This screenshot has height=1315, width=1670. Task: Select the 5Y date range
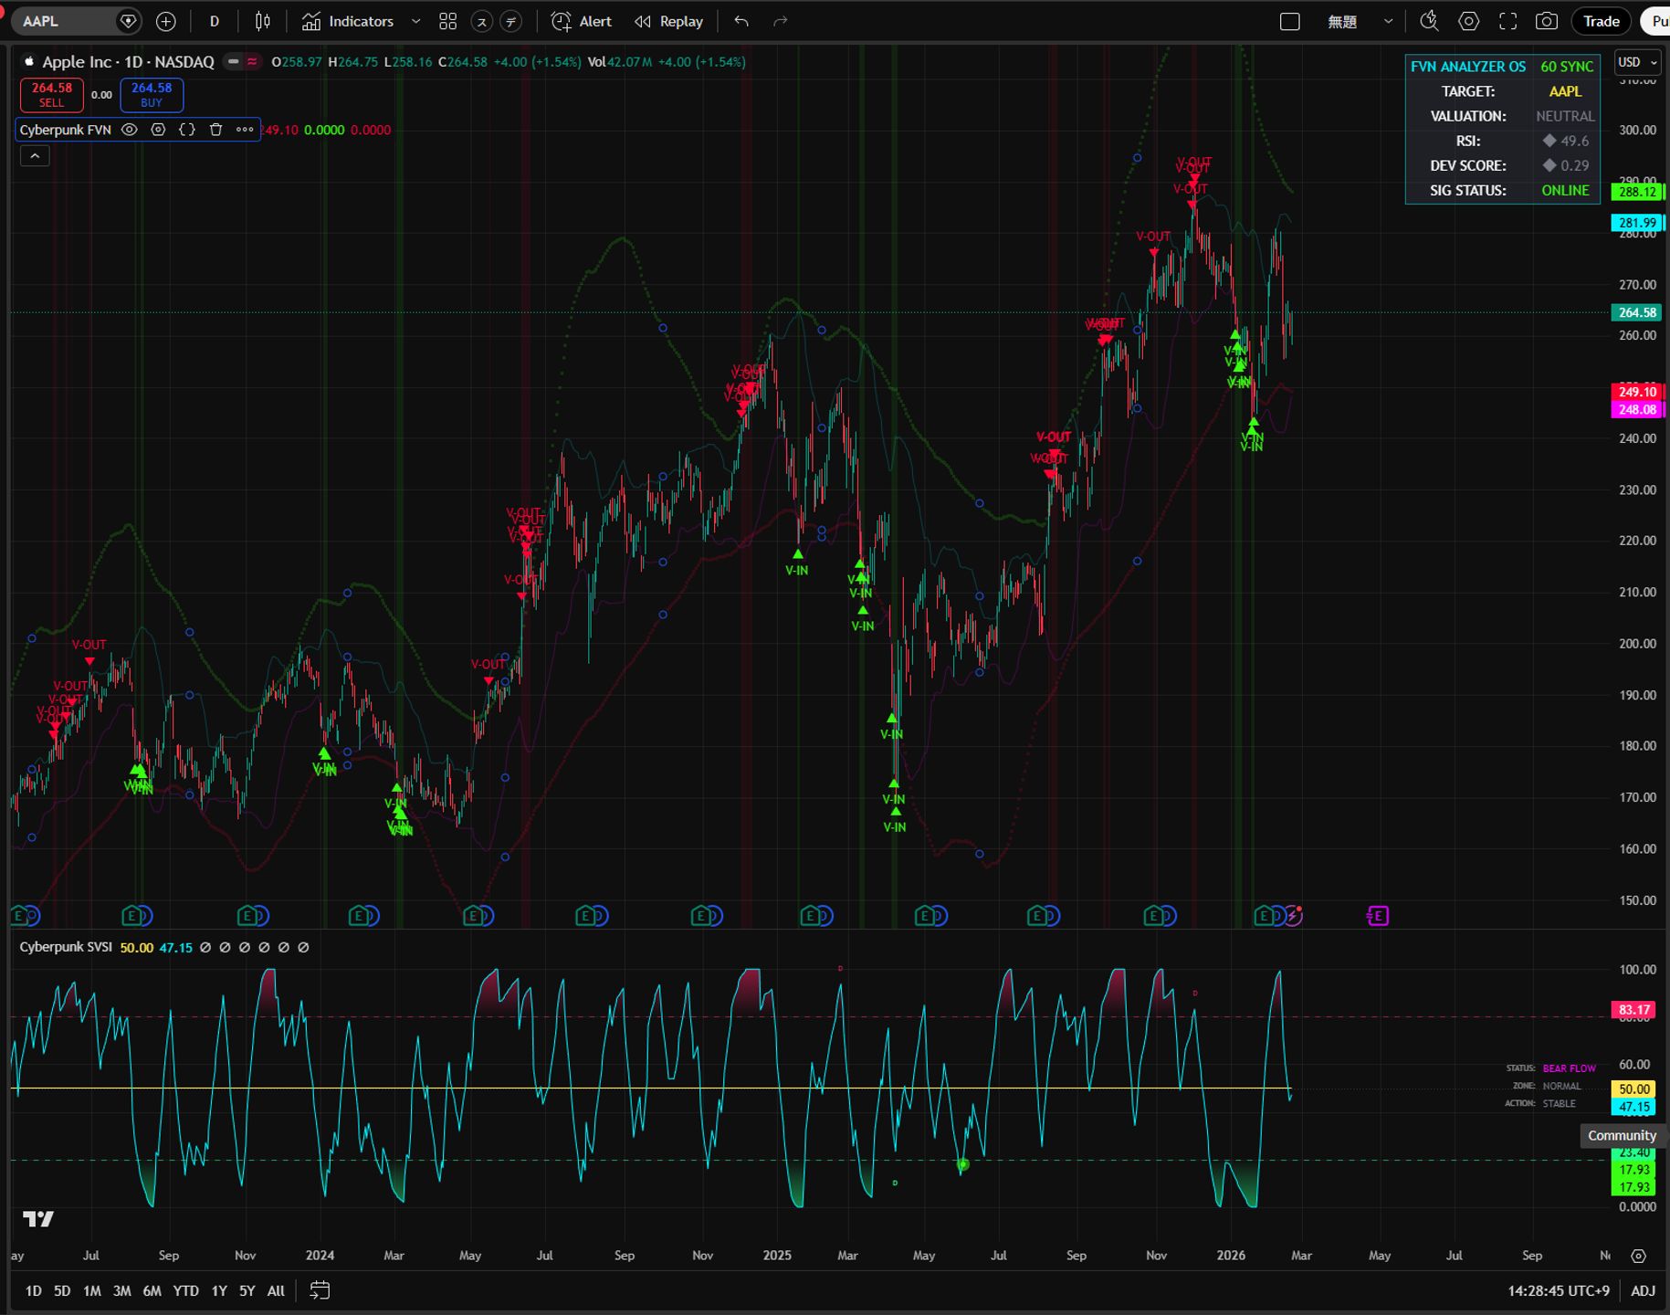coord(247,1290)
